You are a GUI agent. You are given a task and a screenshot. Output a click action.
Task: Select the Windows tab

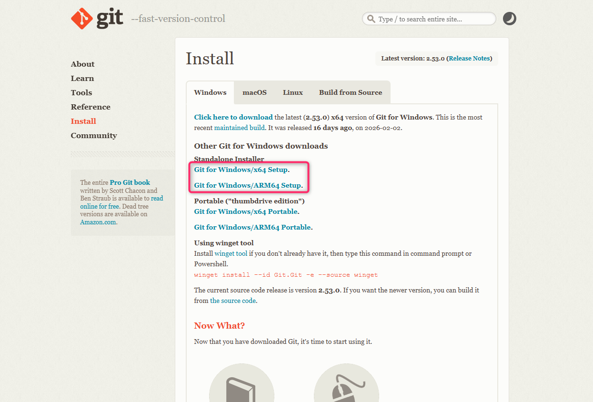coord(210,92)
